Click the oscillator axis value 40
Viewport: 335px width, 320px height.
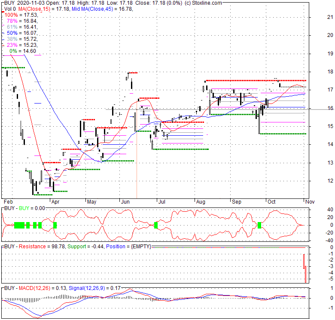[330, 209]
